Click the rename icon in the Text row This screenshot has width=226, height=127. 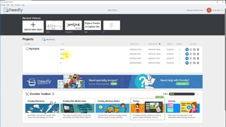(191, 59)
